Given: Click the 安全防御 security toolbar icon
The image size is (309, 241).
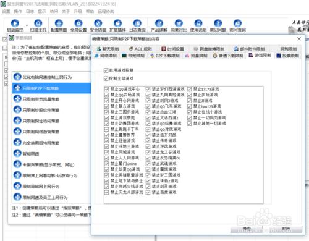Looking at the screenshot, I should coord(98,23).
